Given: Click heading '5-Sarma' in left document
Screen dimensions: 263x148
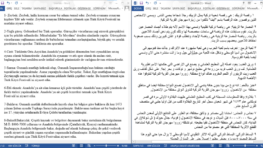Looking at the screenshot, I should pos(10,68).
